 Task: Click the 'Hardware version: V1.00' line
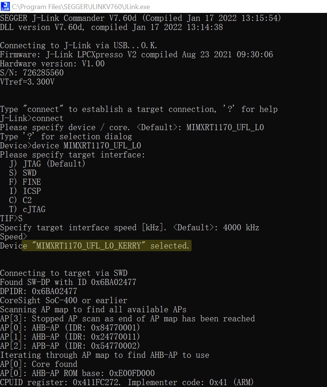52,64
